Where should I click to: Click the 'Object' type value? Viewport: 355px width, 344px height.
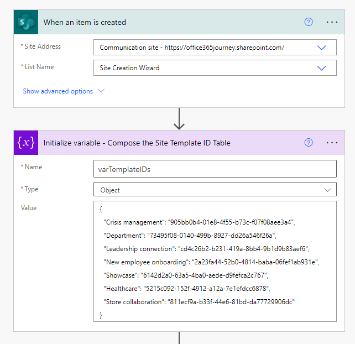point(110,190)
